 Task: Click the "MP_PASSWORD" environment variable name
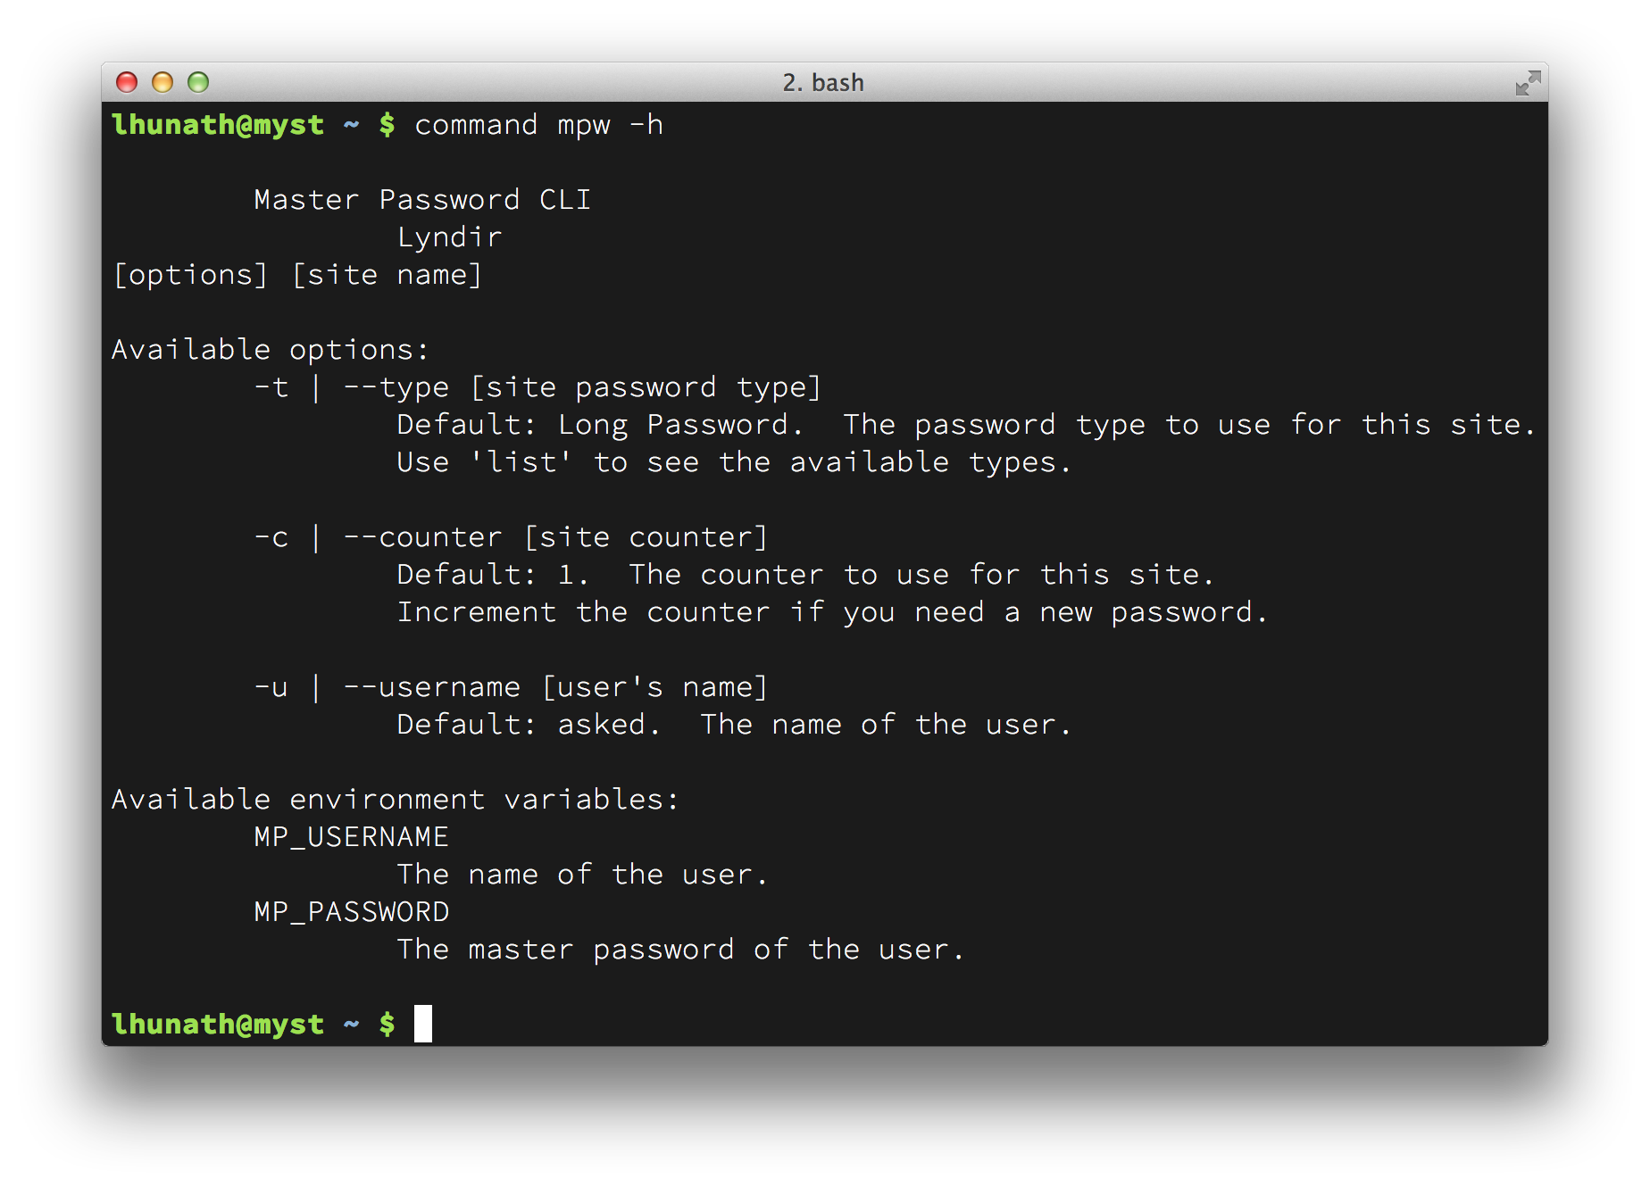click(x=351, y=912)
